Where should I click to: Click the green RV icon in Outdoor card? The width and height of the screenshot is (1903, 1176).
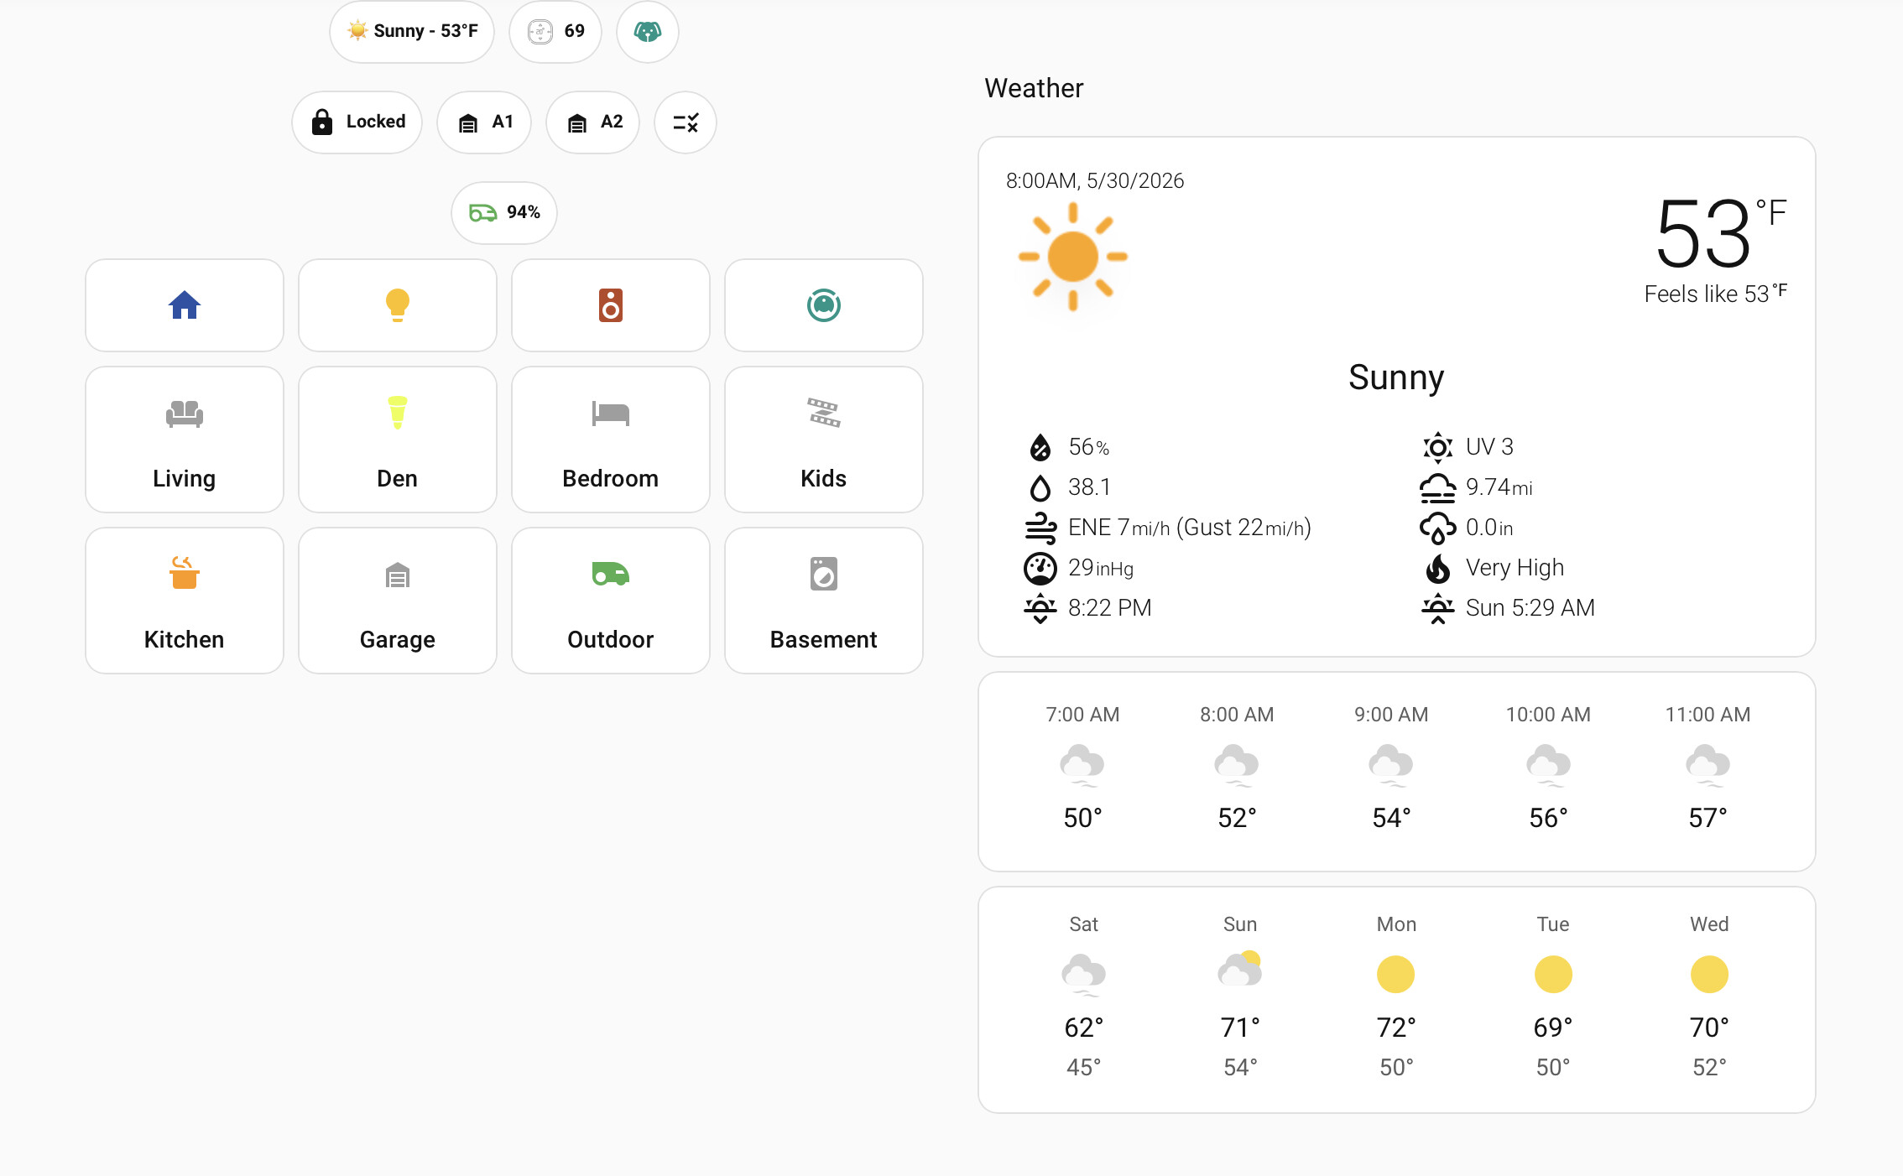point(611,574)
